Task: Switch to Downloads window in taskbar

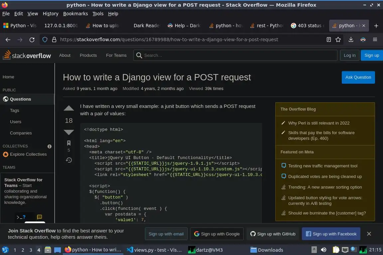Action: pyautogui.click(x=267, y=250)
